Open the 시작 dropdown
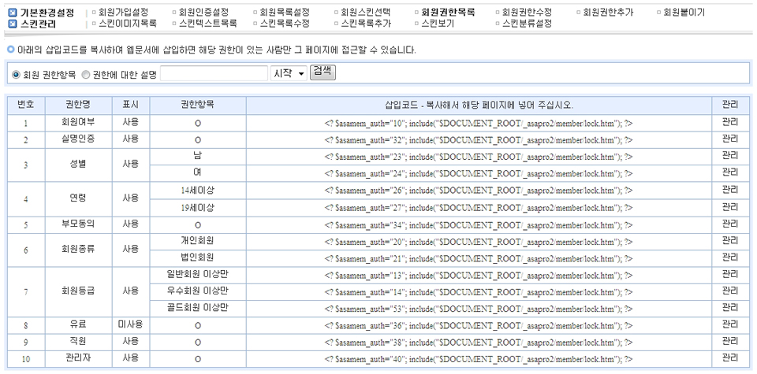Screen dimensions: 757x374 [289, 73]
